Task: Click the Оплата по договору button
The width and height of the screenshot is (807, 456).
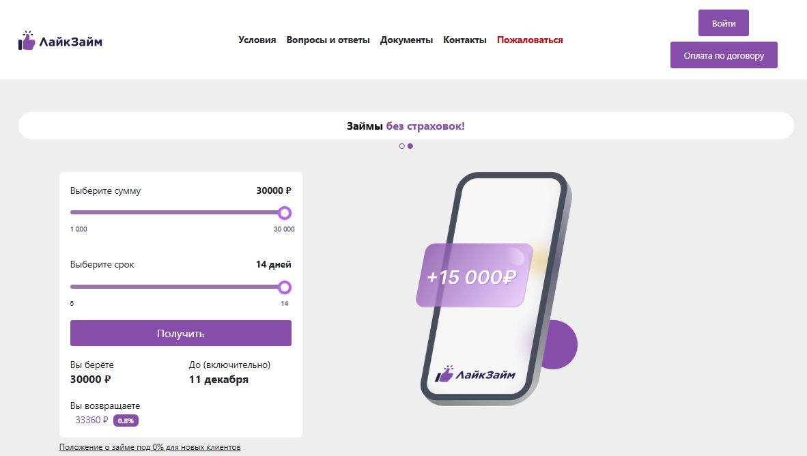Action: click(723, 55)
